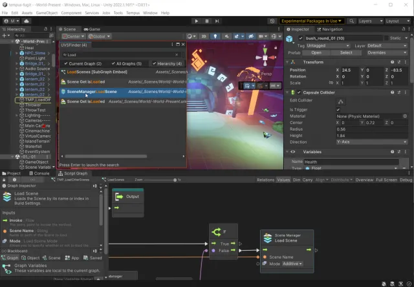Open Unity cloud services icon
Screen dimensions: 414x287
[27, 21]
